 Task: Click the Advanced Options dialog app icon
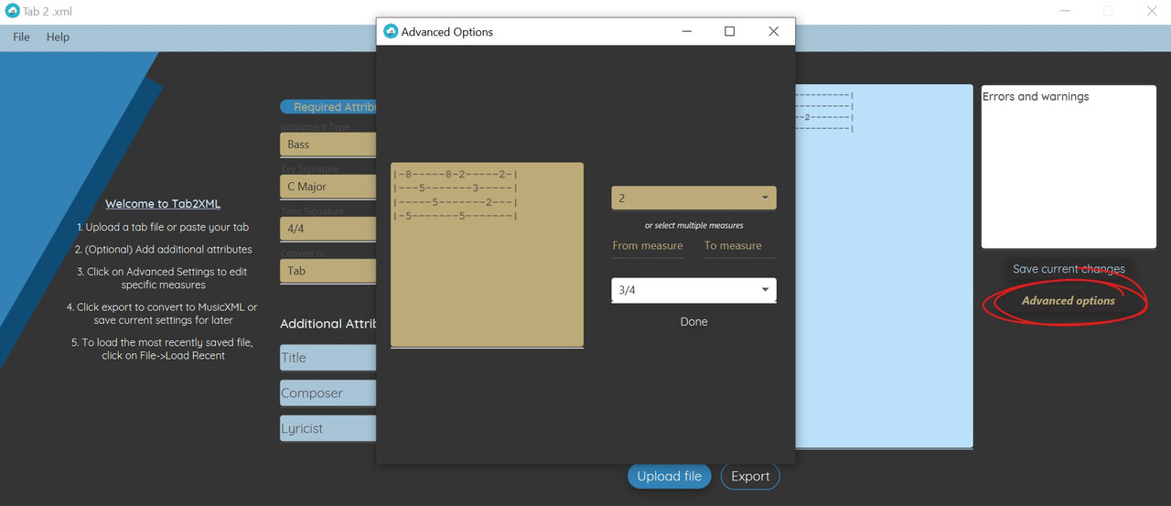[x=391, y=31]
